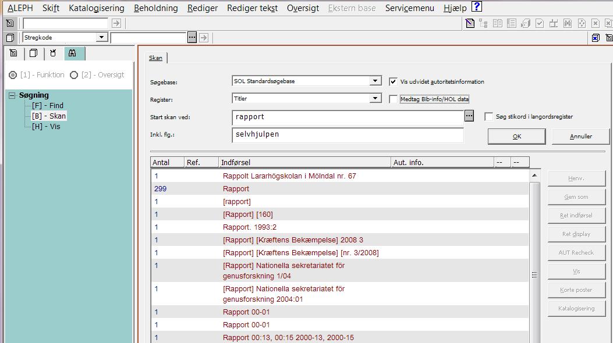Screen dimensions: 613x343
Task: Open the Søgebase dropdown
Action: tap(375, 81)
